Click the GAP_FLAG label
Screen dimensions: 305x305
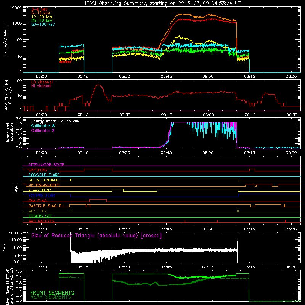click(37, 170)
